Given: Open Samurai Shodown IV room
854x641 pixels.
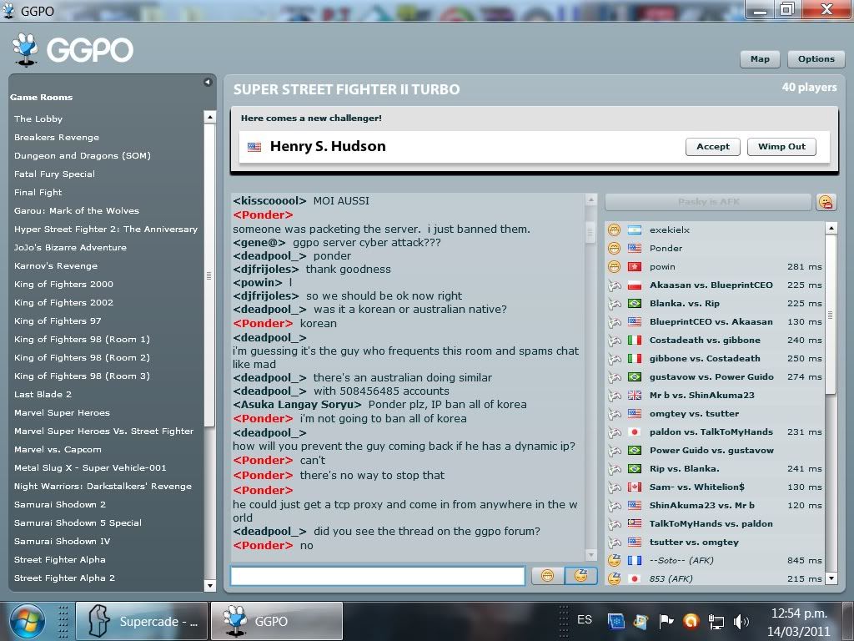Looking at the screenshot, I should pos(62,541).
